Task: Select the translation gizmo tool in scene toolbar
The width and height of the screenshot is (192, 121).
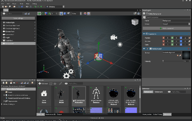Action: (39, 13)
